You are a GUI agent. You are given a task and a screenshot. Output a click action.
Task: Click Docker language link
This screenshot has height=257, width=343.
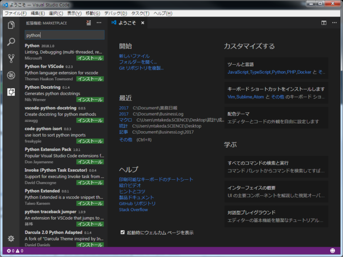[304, 72]
